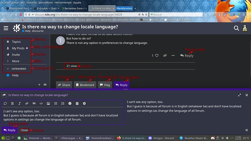Toggle the composer to fullscreen mode

coord(239,95)
